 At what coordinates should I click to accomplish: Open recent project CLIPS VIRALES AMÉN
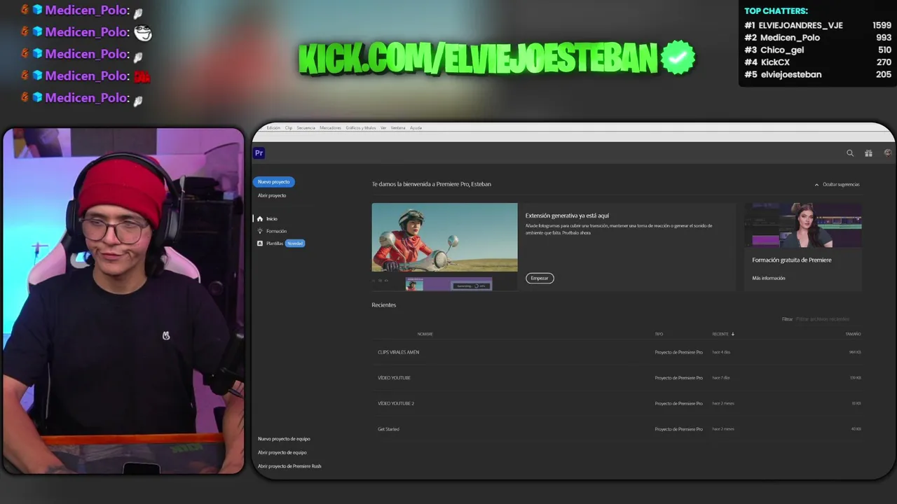point(399,353)
